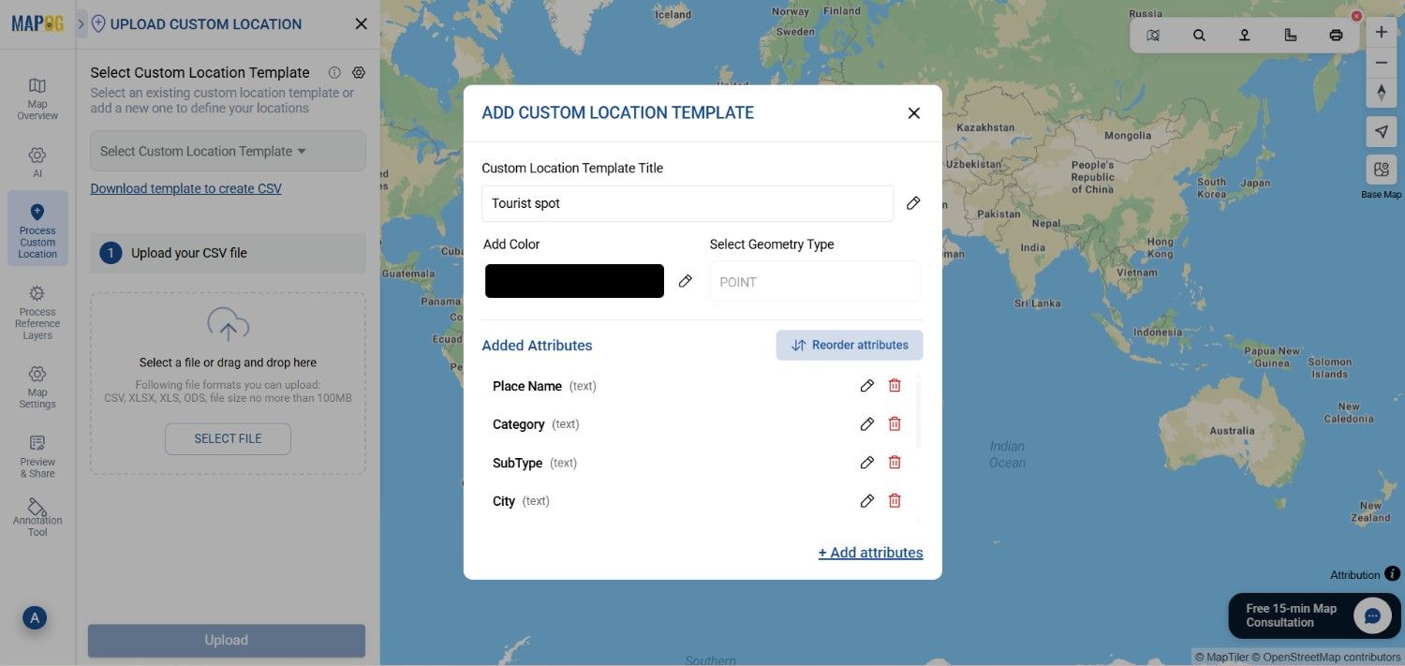Open the AI panel in the sidebar
This screenshot has width=1405, height=666.
tap(37, 161)
